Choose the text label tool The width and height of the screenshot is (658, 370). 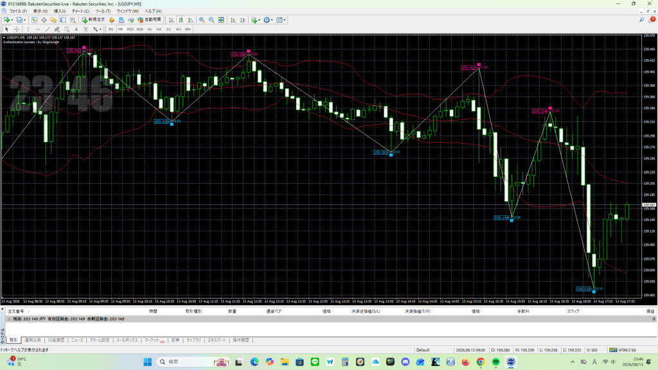pyautogui.click(x=76, y=30)
